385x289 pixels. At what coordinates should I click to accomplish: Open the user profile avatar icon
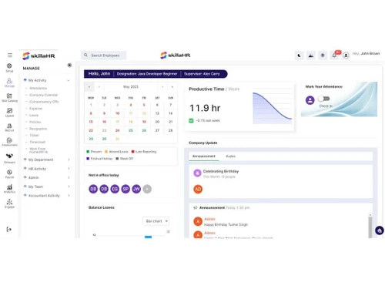(346, 55)
